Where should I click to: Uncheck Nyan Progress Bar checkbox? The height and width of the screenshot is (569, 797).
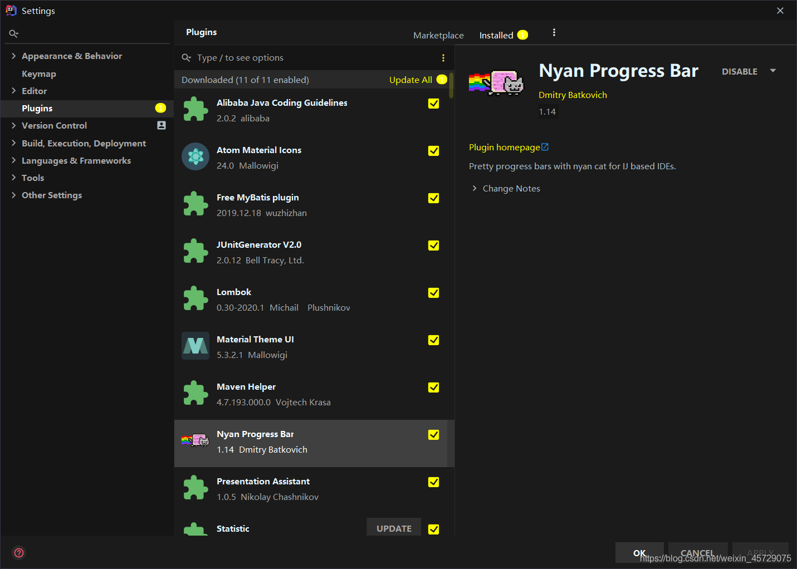pyautogui.click(x=433, y=435)
